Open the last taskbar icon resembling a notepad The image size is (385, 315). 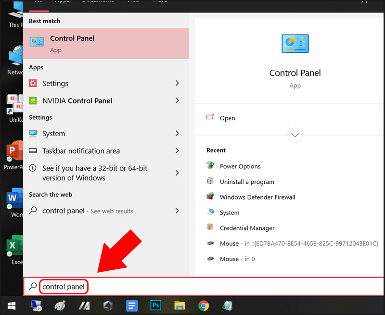click(x=227, y=306)
